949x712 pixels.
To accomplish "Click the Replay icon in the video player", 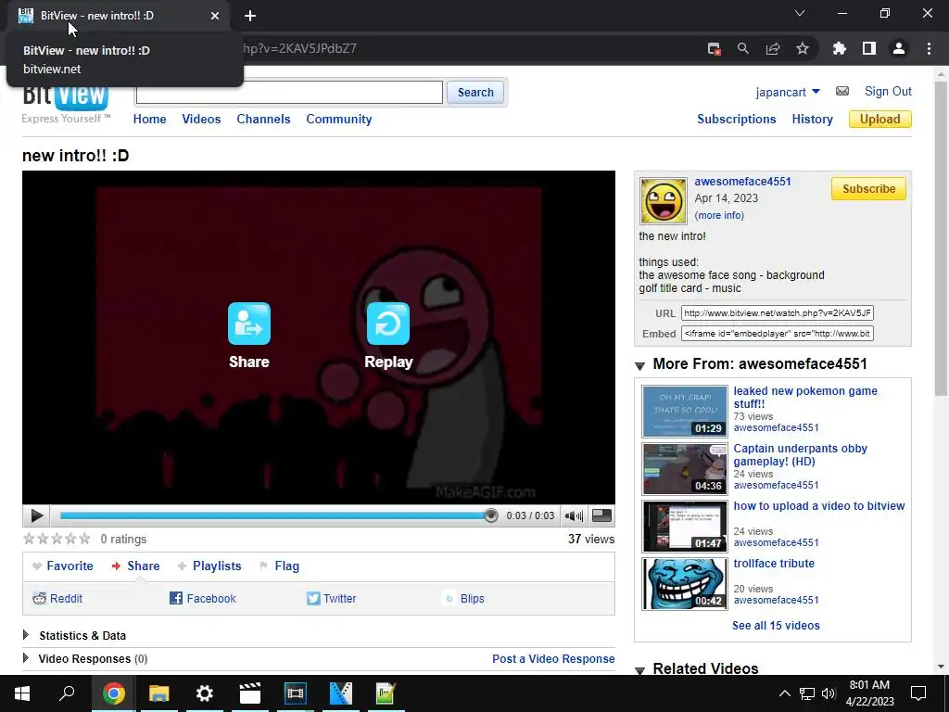I will (x=388, y=324).
